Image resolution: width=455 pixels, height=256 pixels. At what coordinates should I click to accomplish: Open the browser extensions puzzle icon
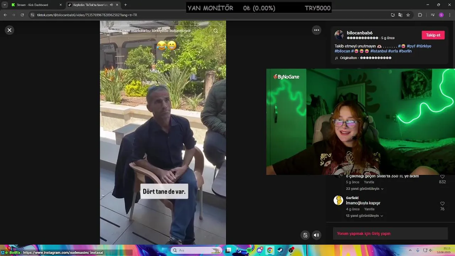click(x=420, y=15)
